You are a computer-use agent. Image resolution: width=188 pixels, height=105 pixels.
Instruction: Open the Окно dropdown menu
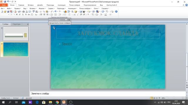pos(96,8)
